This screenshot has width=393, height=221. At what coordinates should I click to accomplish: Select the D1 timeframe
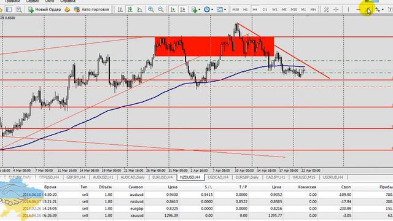(x=265, y=10)
